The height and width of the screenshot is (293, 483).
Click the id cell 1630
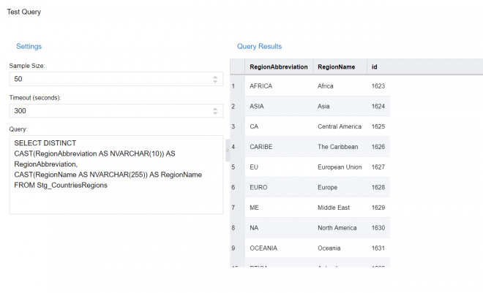click(x=378, y=228)
